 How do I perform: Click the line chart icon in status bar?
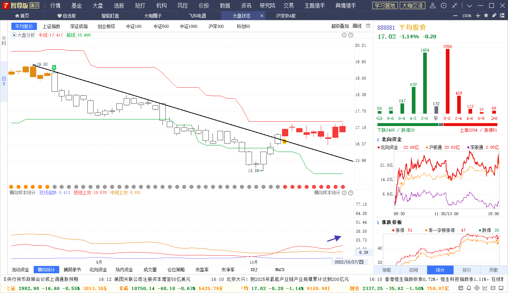pyautogui.click(x=485, y=288)
